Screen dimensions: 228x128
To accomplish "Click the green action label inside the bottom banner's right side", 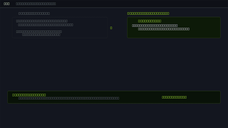I will tap(174, 97).
